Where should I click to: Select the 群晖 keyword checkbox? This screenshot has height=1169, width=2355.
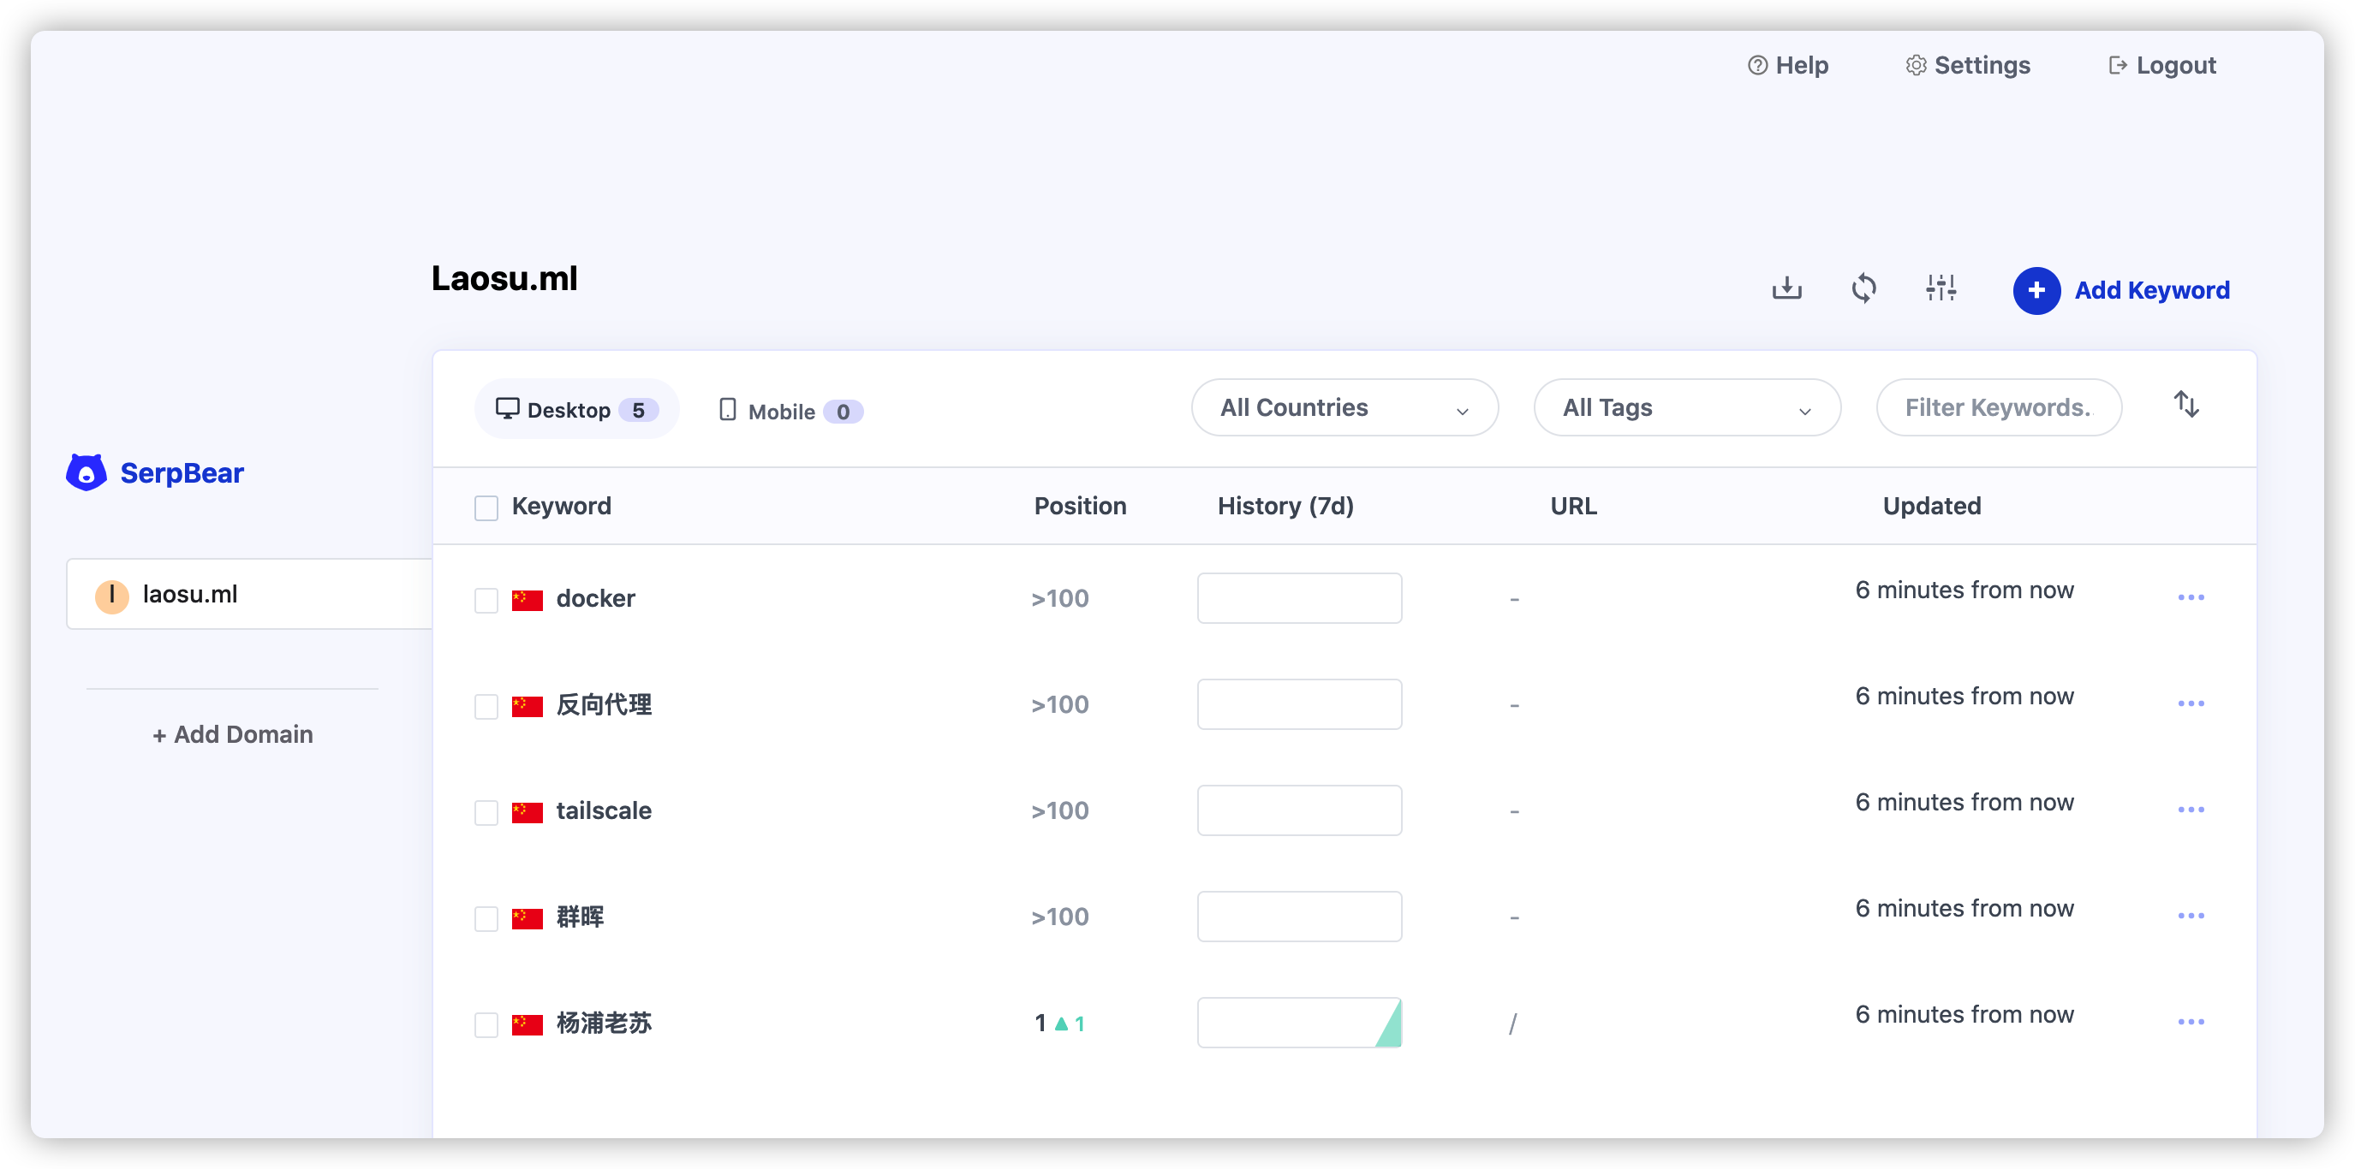pyautogui.click(x=486, y=918)
